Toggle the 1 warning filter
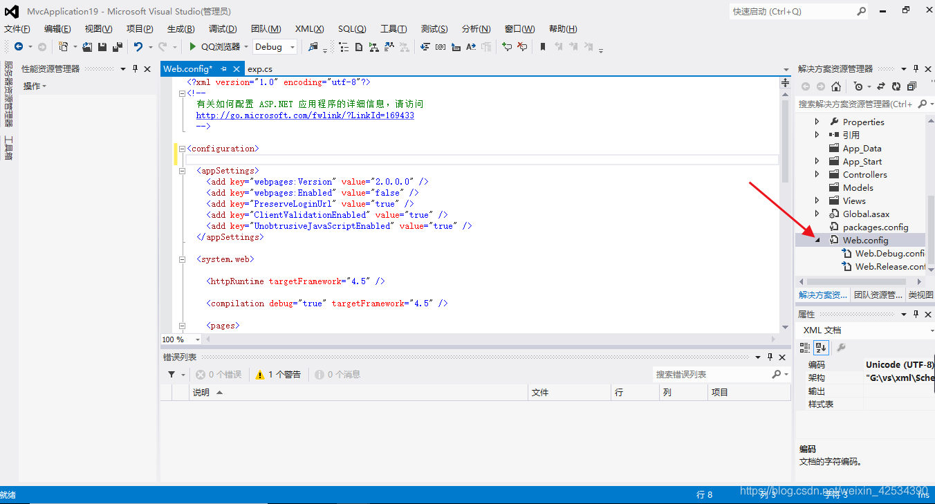935x504 pixels. (278, 374)
